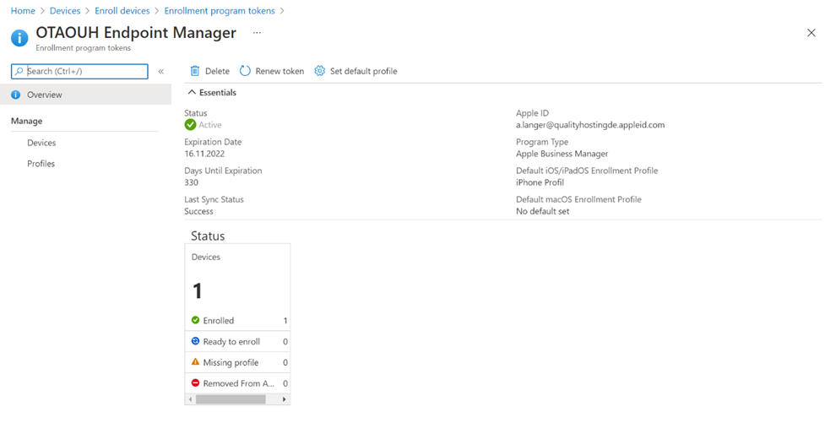Screen dimensions: 825x434
Task: Go to Devices breadcrumb
Action: (65, 10)
